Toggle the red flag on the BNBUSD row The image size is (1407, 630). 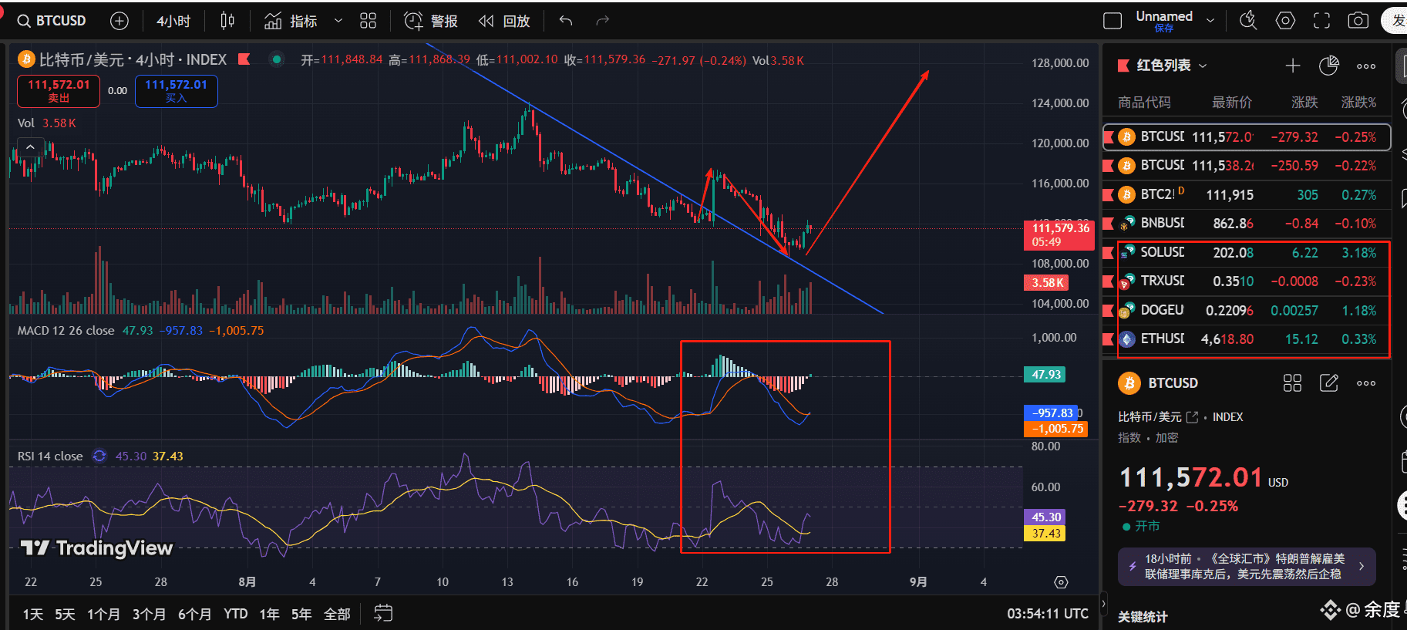click(x=1109, y=224)
